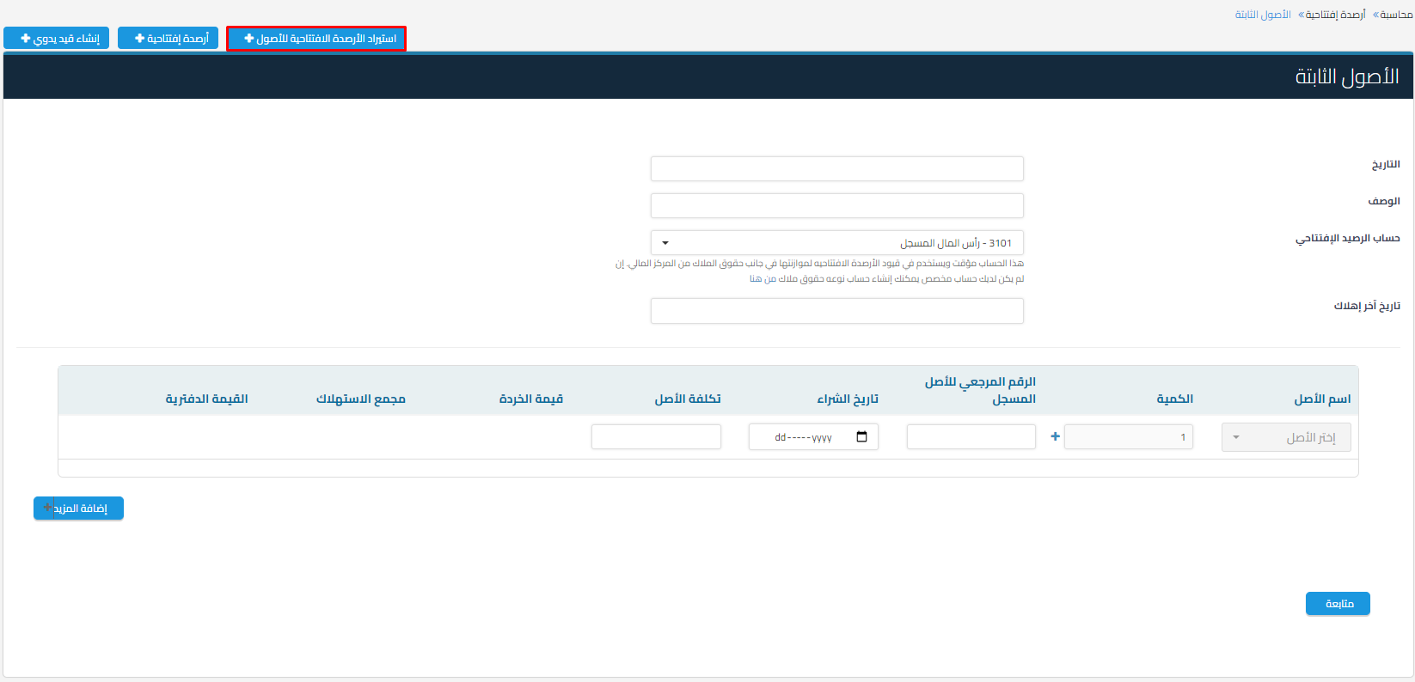Open أرصدة إفتتاحية breadcrumb link
This screenshot has height=682, width=1415.
pyautogui.click(x=1335, y=15)
